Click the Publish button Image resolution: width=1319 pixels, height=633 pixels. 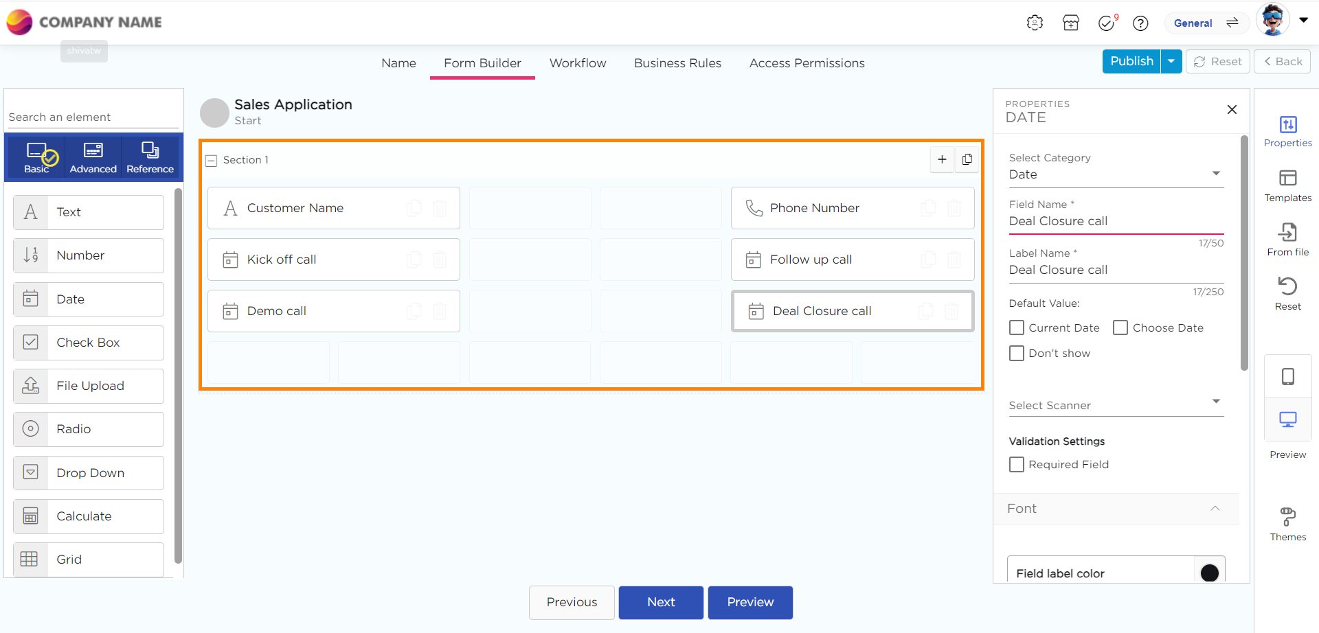pyautogui.click(x=1131, y=61)
